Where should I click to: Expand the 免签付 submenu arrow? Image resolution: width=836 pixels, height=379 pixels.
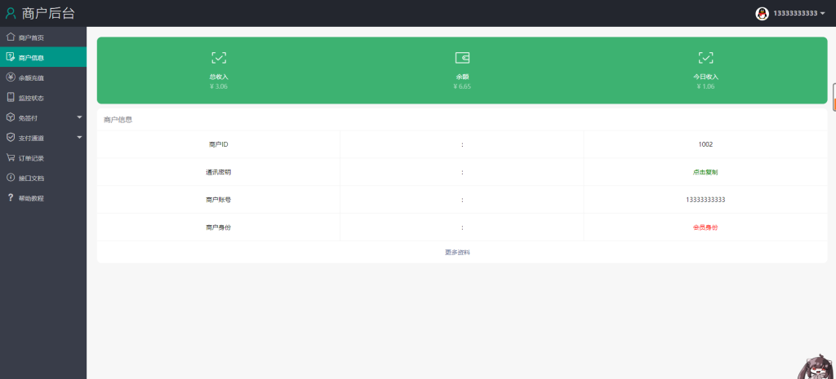(79, 117)
